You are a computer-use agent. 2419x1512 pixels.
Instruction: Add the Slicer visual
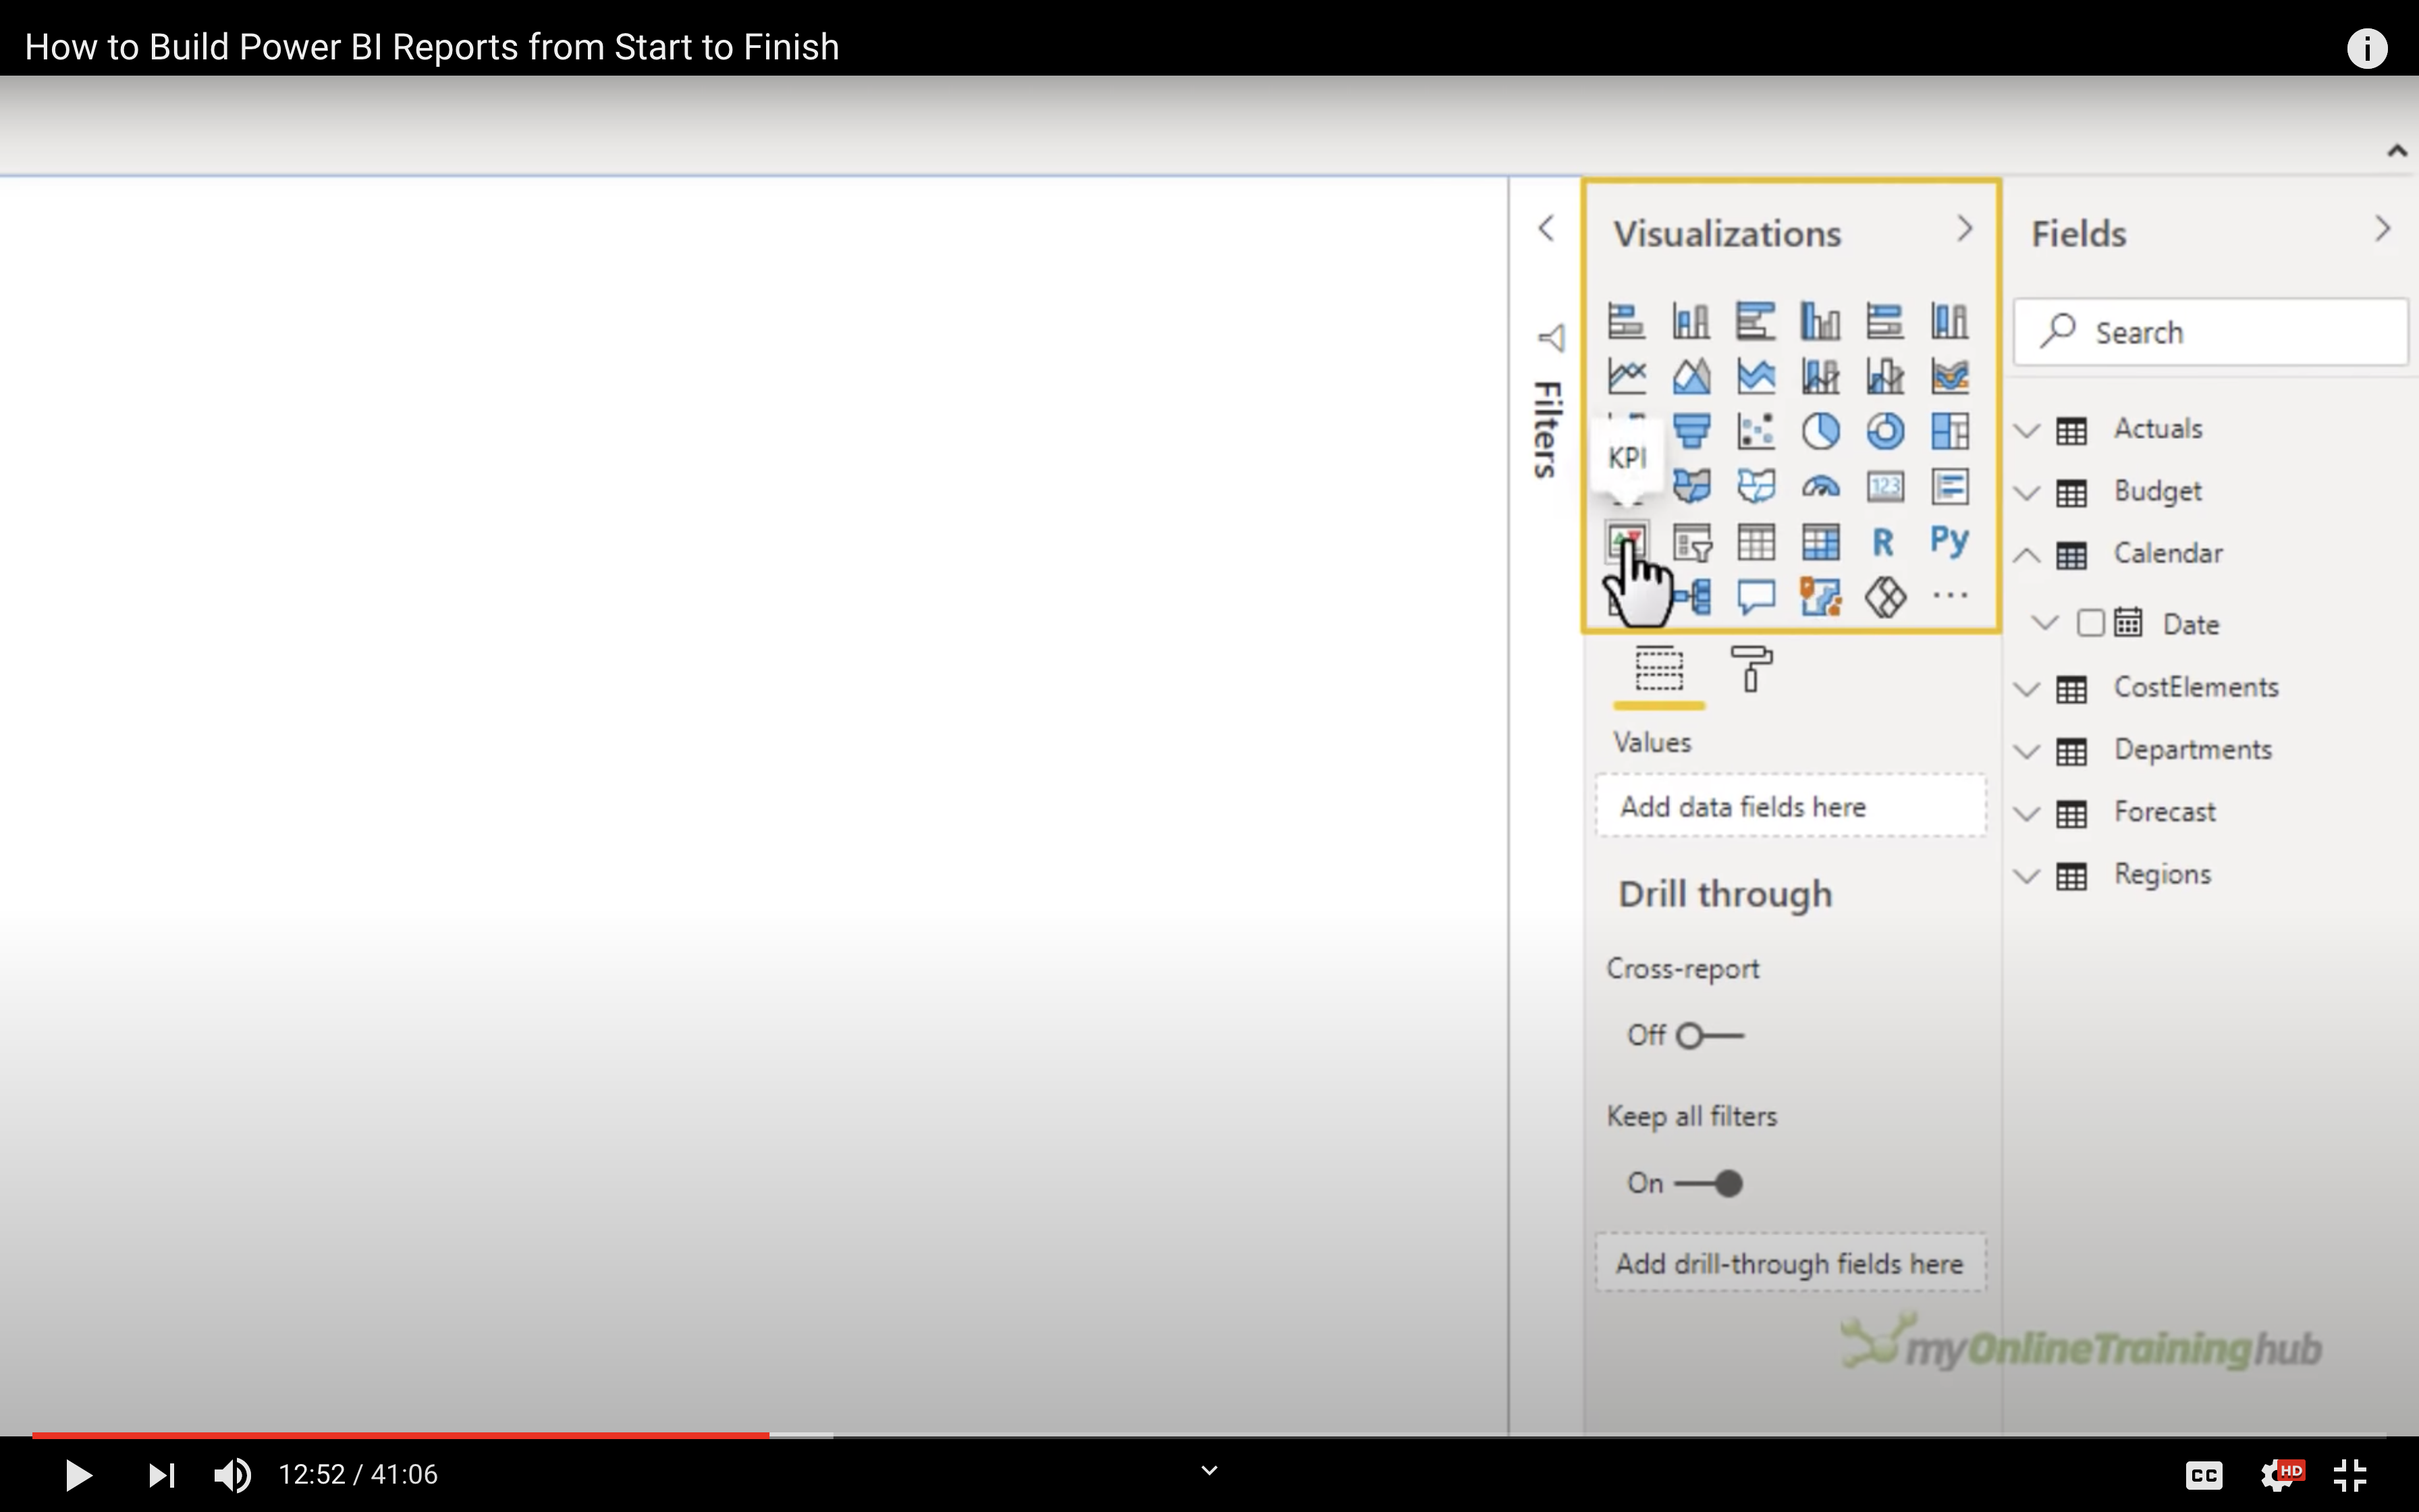(1691, 543)
